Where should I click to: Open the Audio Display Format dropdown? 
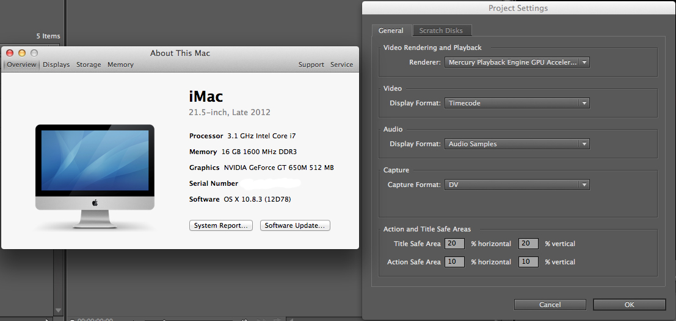point(517,144)
